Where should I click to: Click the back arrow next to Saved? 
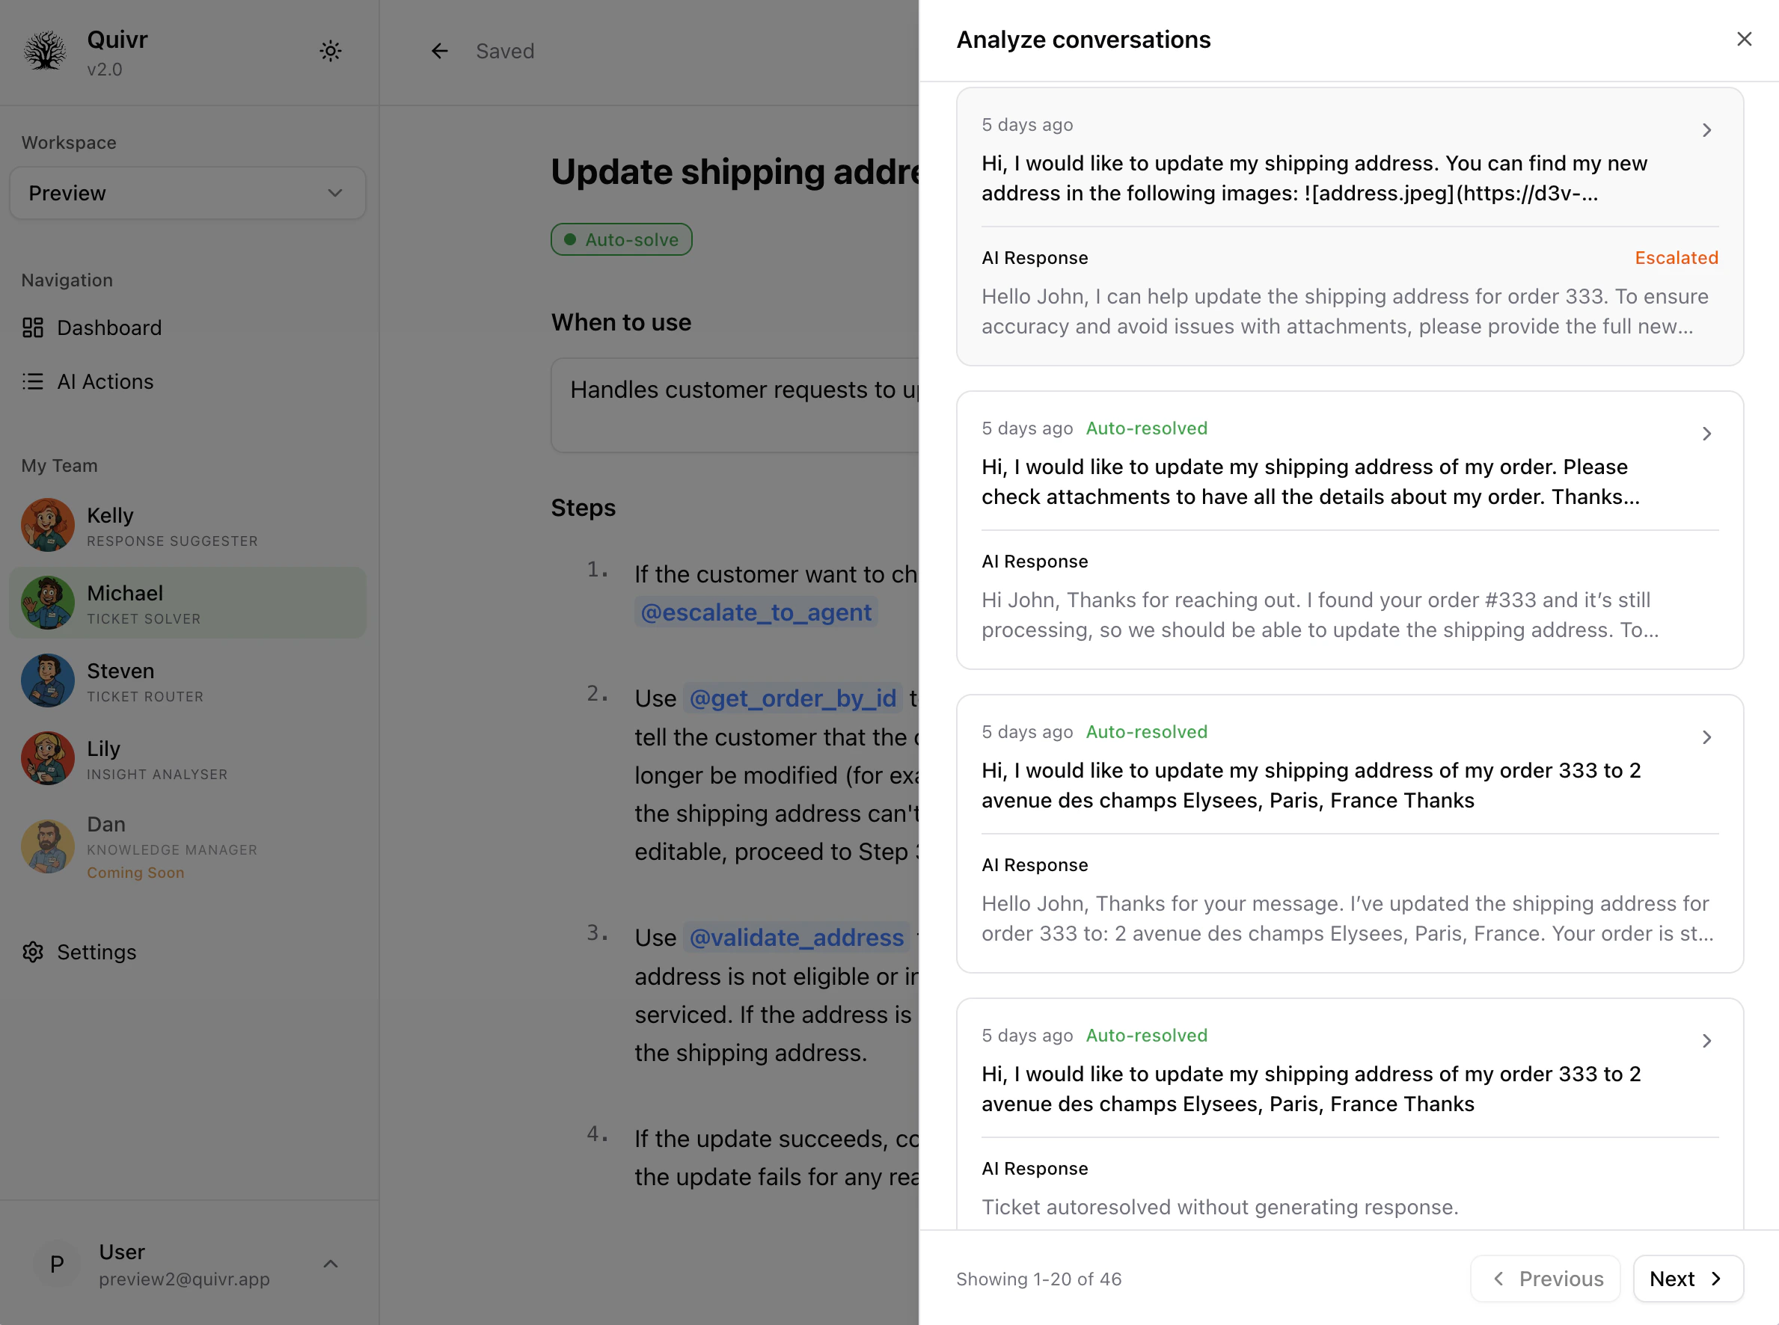(x=440, y=52)
